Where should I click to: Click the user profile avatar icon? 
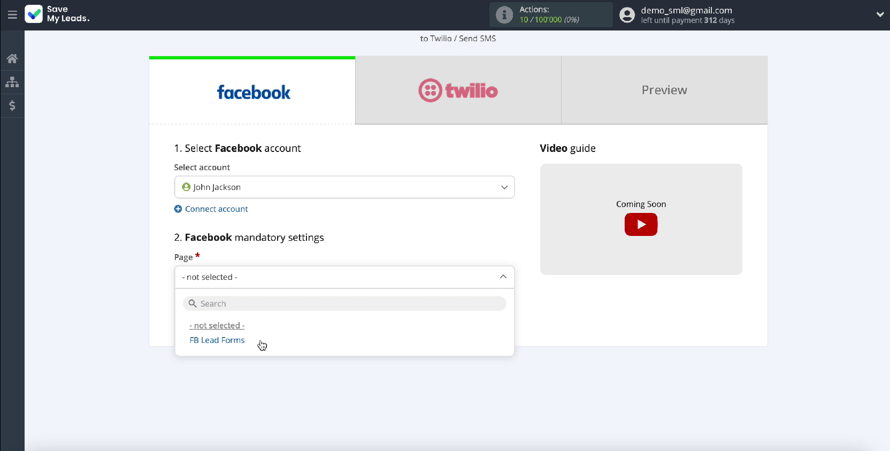[627, 15]
